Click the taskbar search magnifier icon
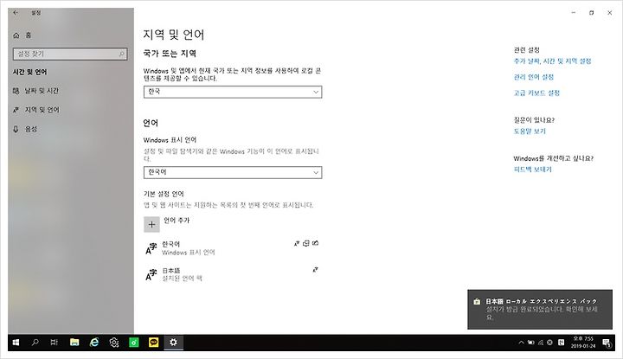The width and height of the screenshot is (623, 359). click(35, 343)
